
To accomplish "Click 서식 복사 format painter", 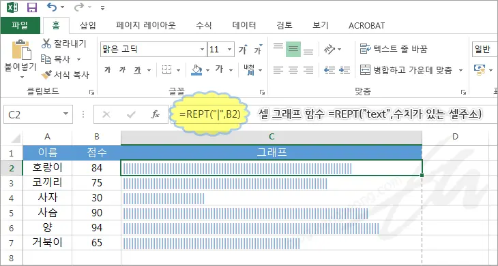I will pos(65,75).
